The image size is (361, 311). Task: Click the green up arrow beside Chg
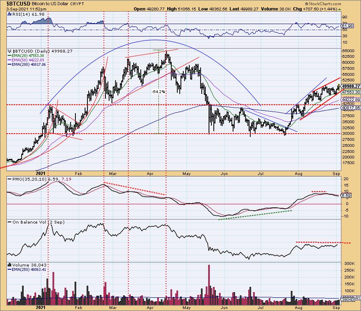340,9
